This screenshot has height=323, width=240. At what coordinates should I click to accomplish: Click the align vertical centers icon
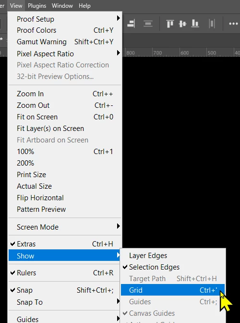click(x=182, y=24)
